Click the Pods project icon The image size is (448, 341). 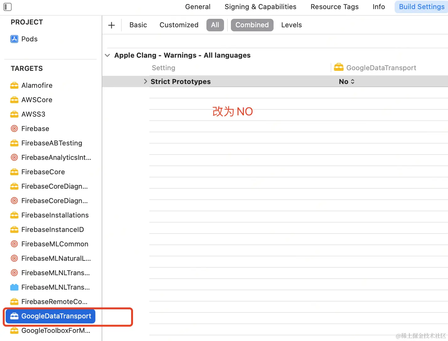14,39
